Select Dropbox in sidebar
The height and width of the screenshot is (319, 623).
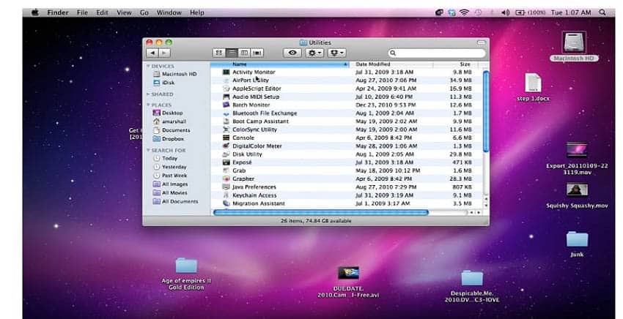tap(169, 139)
